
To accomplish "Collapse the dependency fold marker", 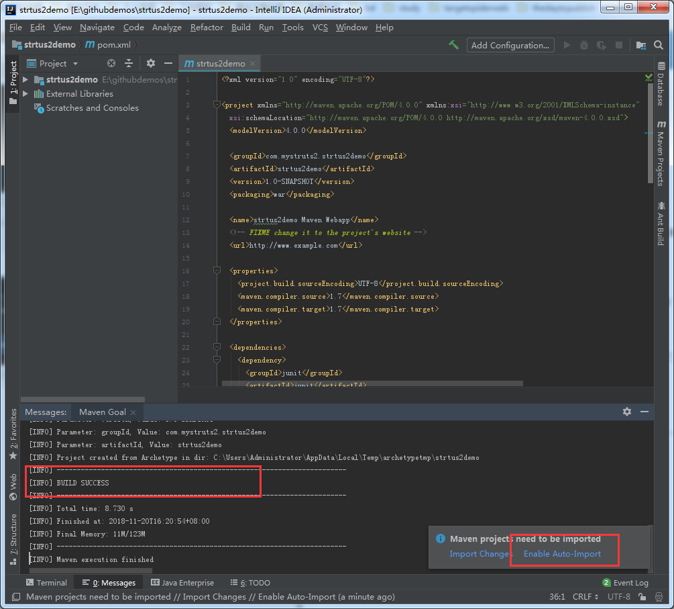I will [x=217, y=359].
